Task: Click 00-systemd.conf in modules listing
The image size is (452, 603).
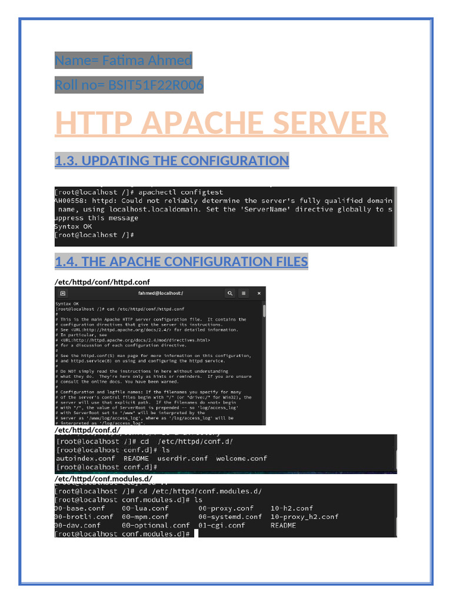Action: [x=230, y=517]
